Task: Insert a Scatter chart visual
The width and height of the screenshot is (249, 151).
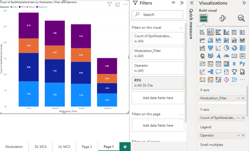Action: point(218,48)
